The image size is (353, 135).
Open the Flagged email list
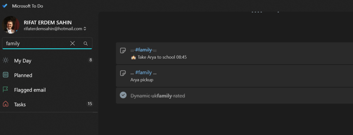[49, 90]
